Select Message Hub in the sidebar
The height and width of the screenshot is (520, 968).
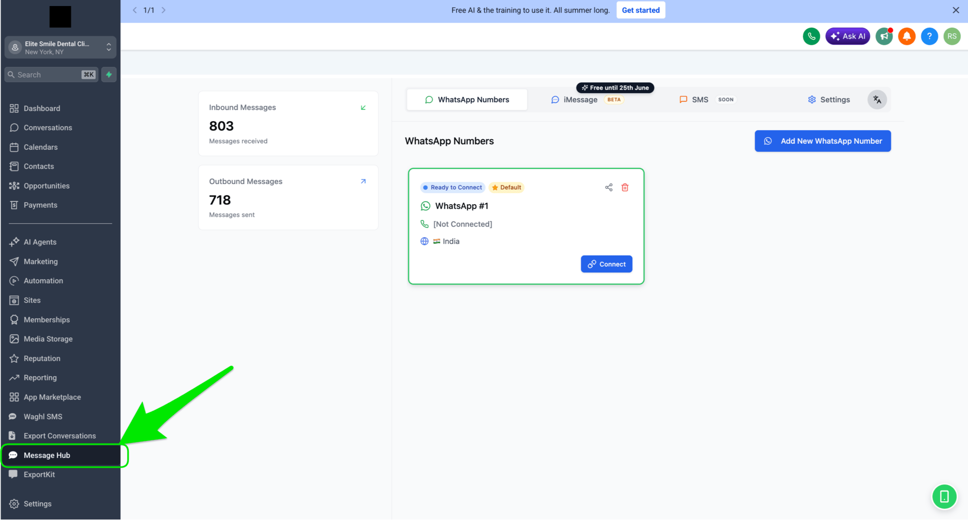point(60,455)
